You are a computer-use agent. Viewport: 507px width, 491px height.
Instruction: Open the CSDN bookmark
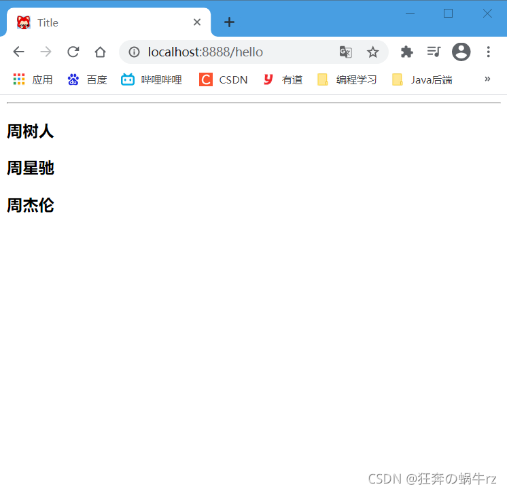click(224, 79)
